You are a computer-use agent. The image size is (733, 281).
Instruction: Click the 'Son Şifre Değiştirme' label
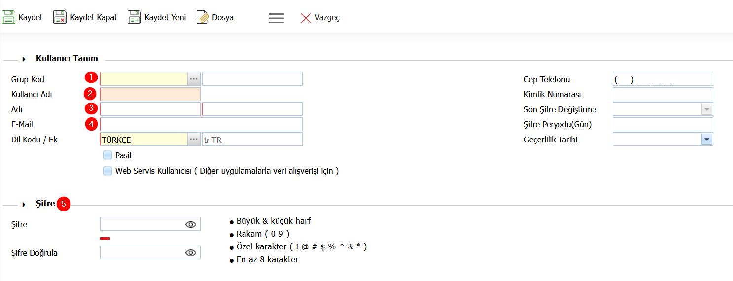(x=560, y=109)
